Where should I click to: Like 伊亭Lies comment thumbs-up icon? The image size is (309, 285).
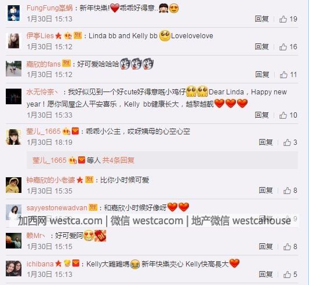pyautogui.click(x=283, y=47)
